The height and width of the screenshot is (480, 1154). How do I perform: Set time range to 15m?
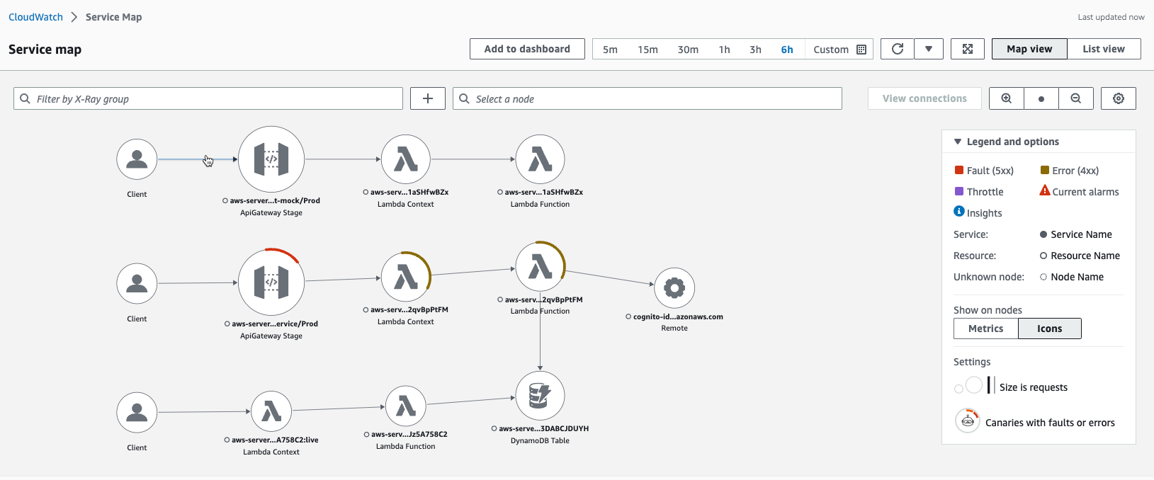(647, 50)
